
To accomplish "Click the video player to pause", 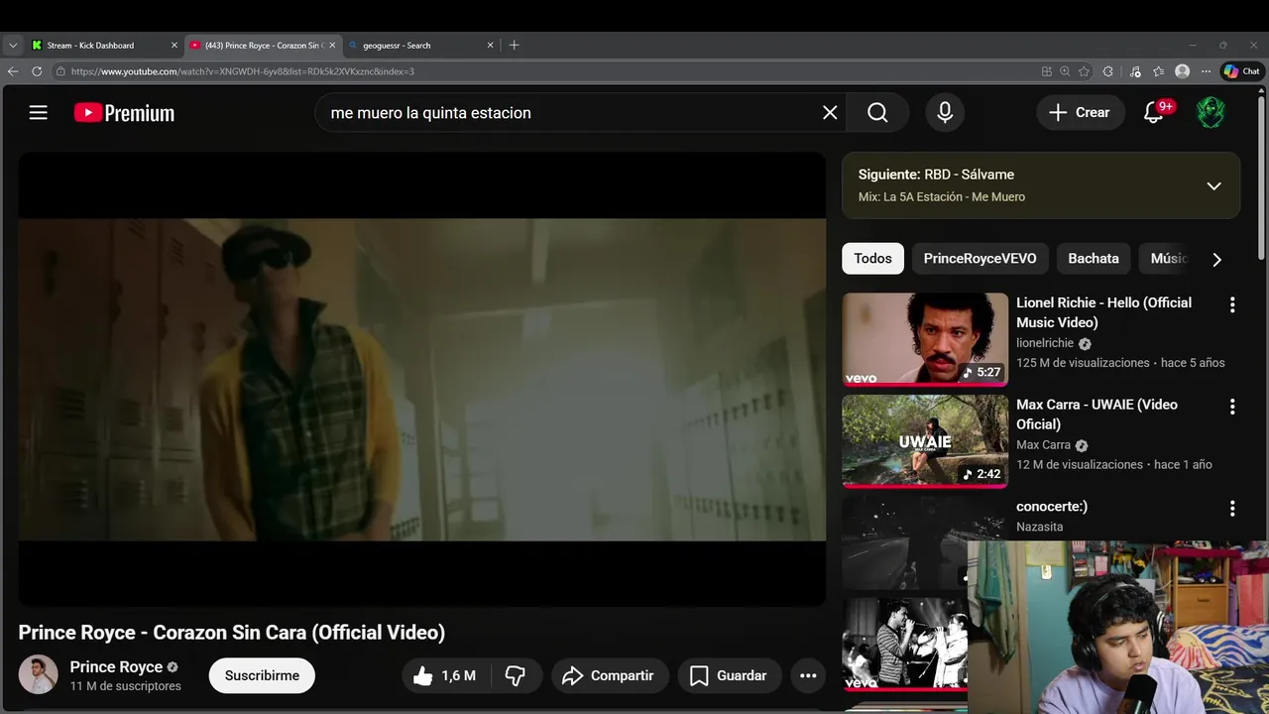I will pos(422,379).
